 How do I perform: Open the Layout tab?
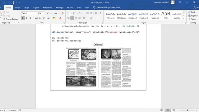click(x=36, y=7)
